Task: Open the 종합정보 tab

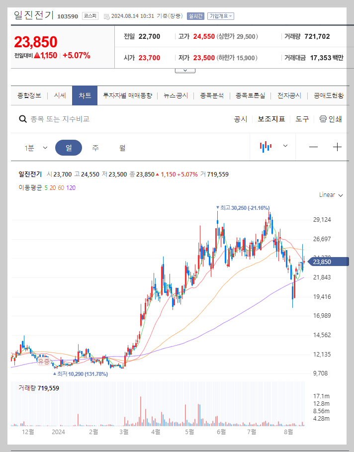Action: coord(29,95)
